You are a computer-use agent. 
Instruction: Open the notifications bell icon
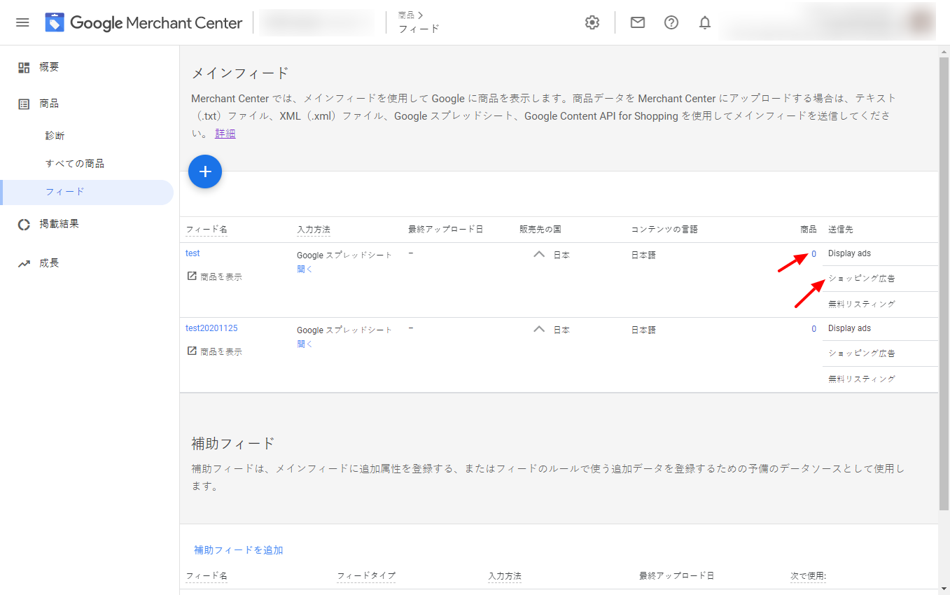(x=705, y=22)
